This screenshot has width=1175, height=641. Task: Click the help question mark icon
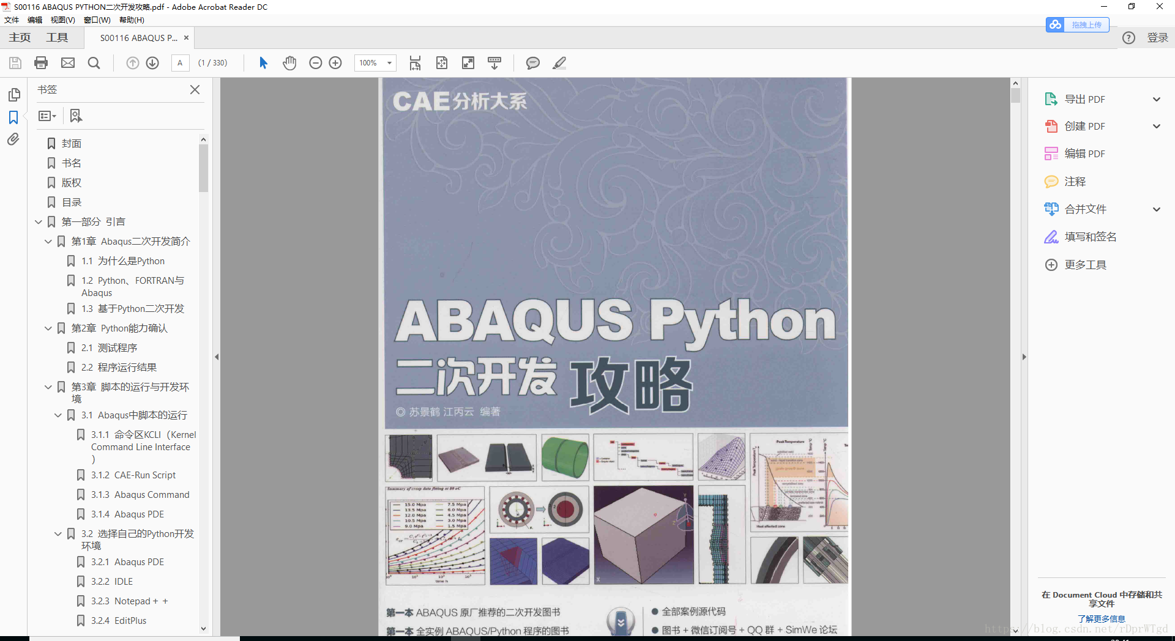[1128, 38]
